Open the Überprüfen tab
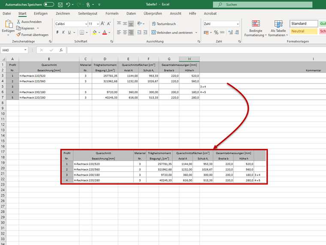Viewport: 326px width, 245px height. tap(153, 13)
